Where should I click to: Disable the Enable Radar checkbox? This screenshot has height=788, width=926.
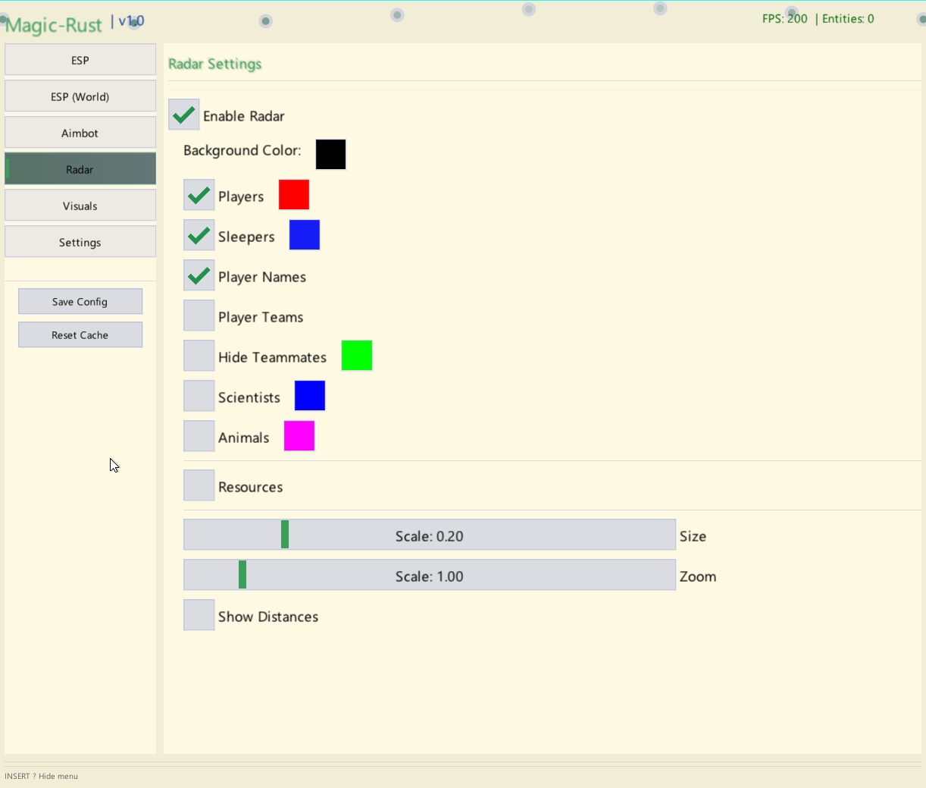point(183,115)
